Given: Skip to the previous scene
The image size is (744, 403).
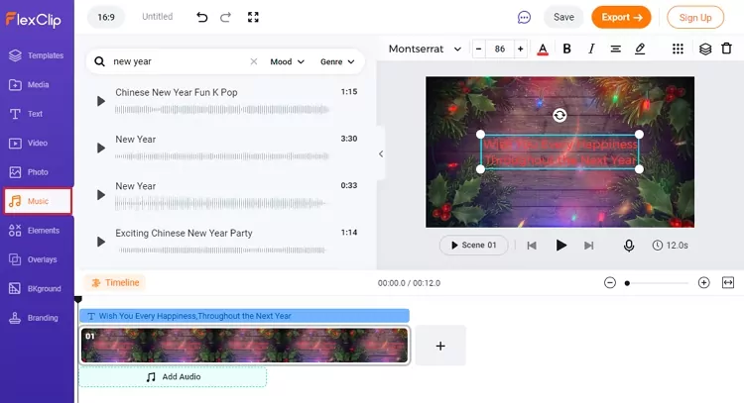Looking at the screenshot, I should (532, 246).
